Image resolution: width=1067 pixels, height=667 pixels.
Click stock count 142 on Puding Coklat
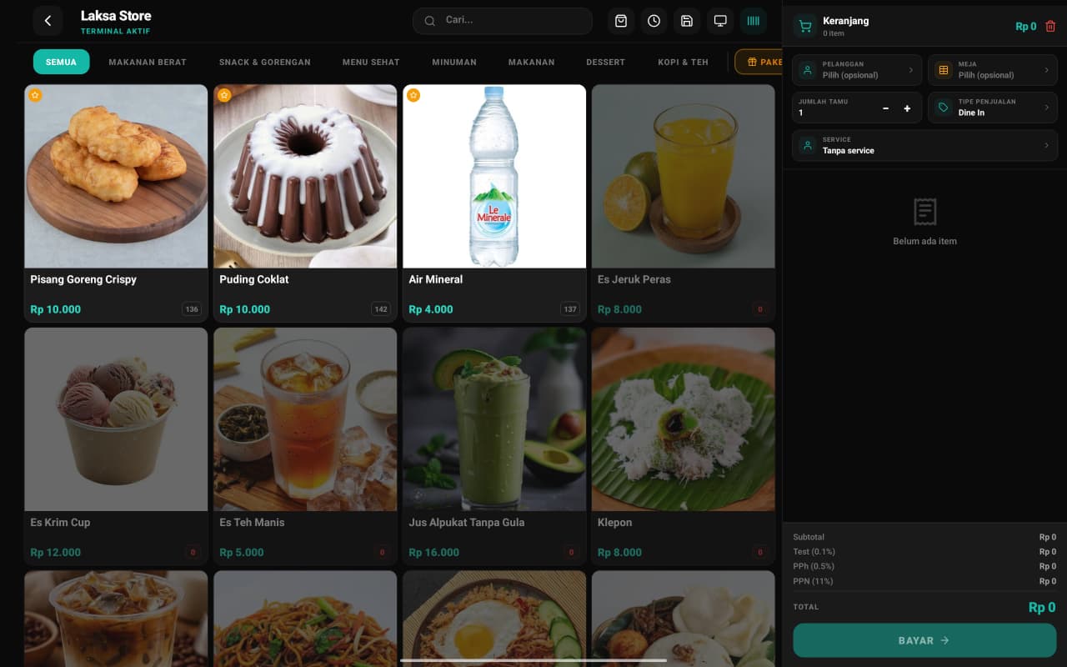[381, 309]
